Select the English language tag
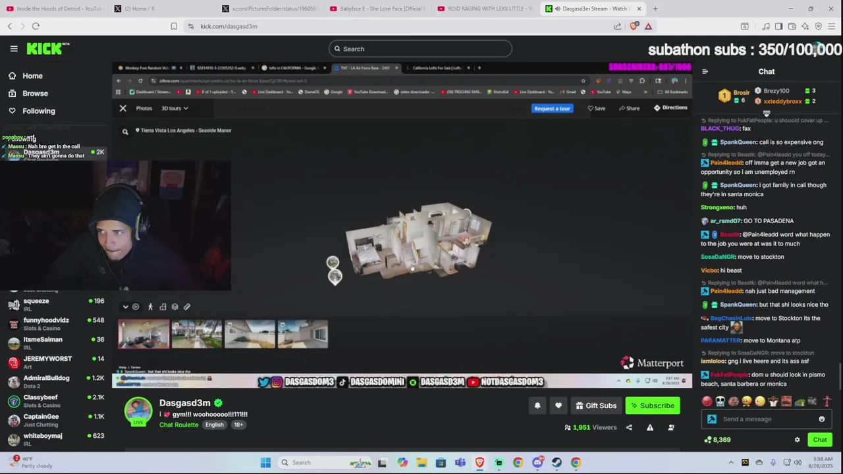The height and width of the screenshot is (474, 843). (x=214, y=425)
